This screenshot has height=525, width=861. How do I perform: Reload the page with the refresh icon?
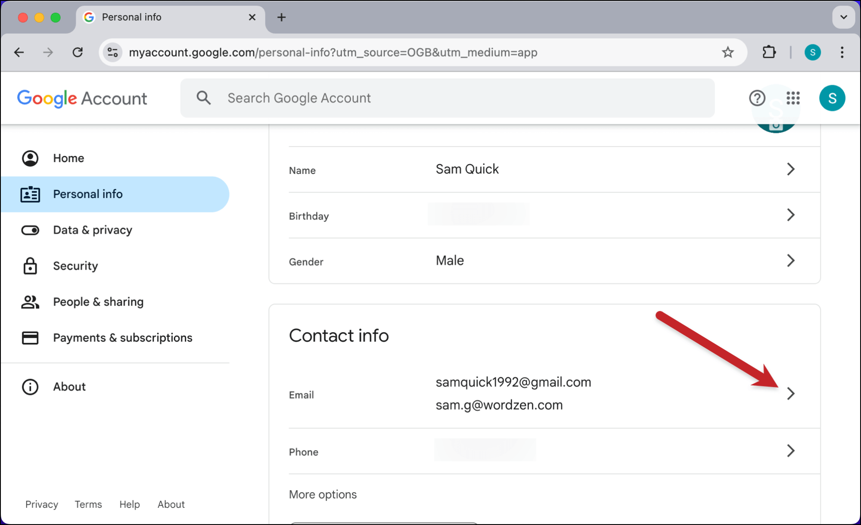[78, 53]
